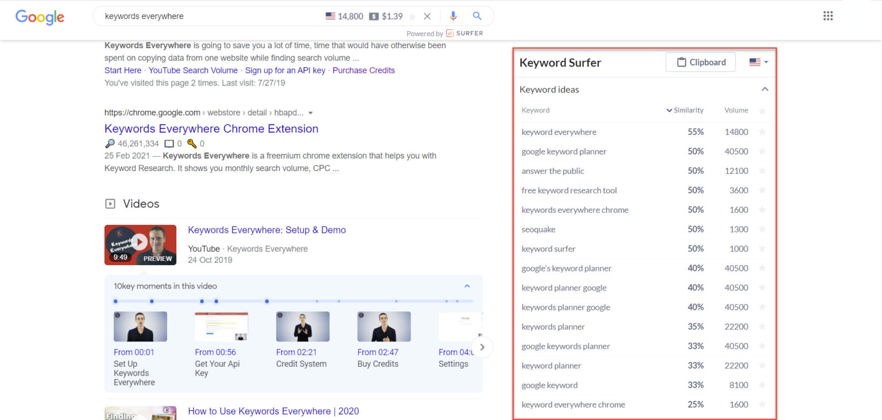This screenshot has width=882, height=420.
Task: Click the US flag icon beside search volume
Action: point(330,16)
